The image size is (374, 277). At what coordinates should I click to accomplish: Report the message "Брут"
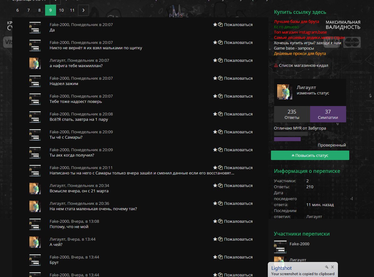238,257
